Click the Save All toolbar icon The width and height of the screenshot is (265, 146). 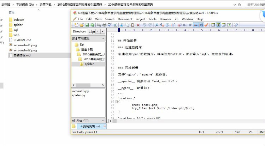[92, 25]
